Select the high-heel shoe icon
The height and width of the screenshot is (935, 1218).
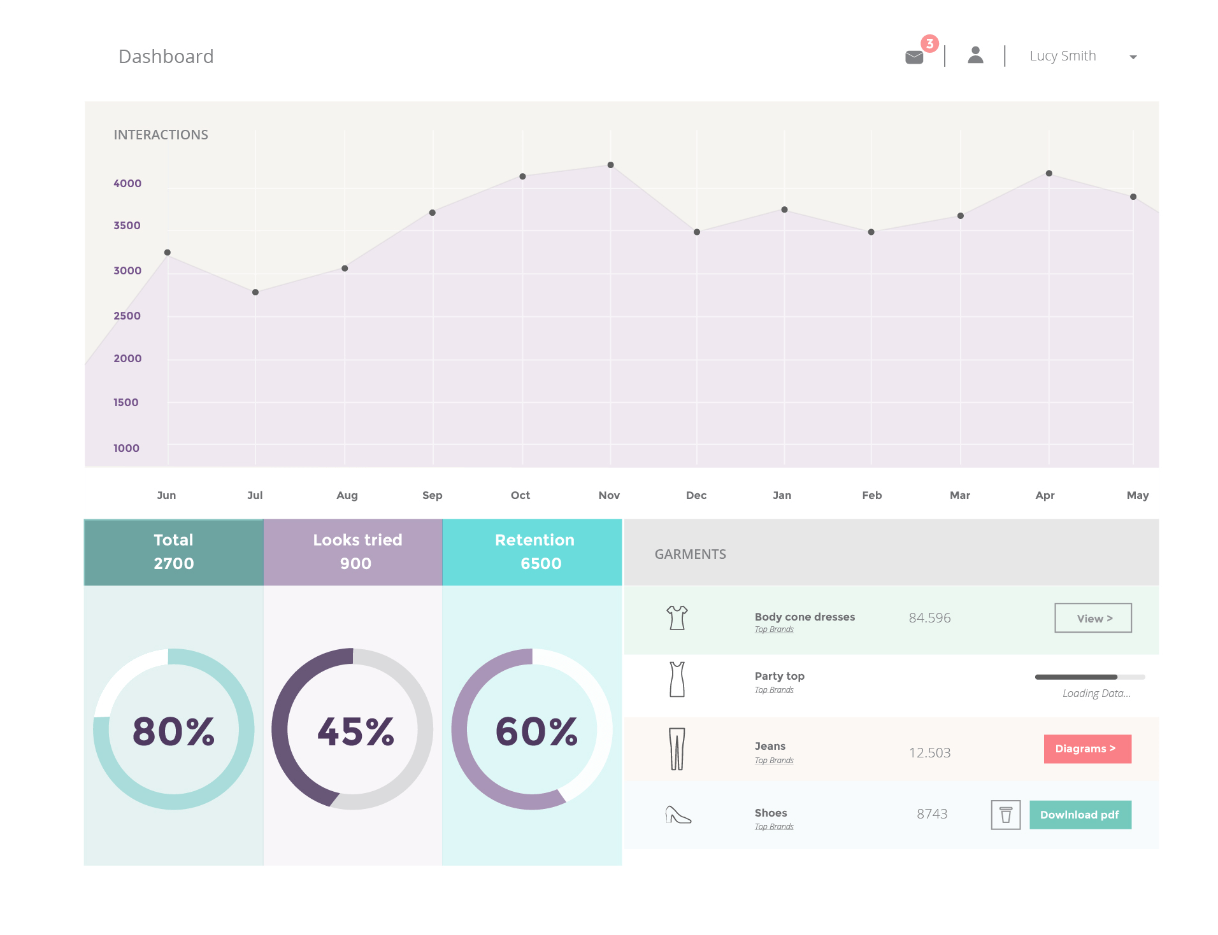point(678,815)
